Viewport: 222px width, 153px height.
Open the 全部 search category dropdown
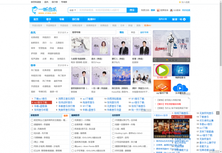click(x=73, y=10)
